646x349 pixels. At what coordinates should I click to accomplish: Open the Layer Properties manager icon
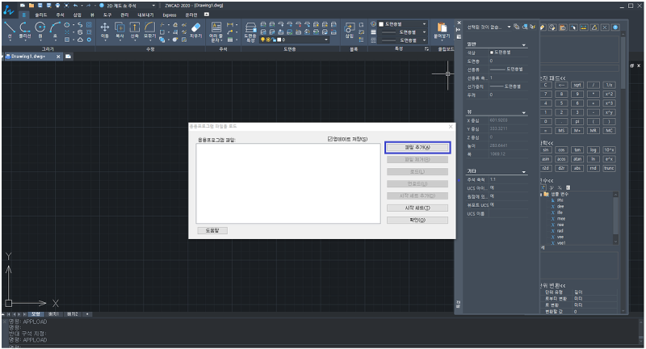point(250,30)
